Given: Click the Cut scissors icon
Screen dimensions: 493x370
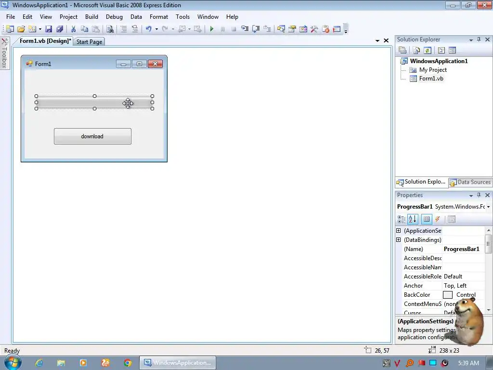Looking at the screenshot, I should [x=73, y=29].
